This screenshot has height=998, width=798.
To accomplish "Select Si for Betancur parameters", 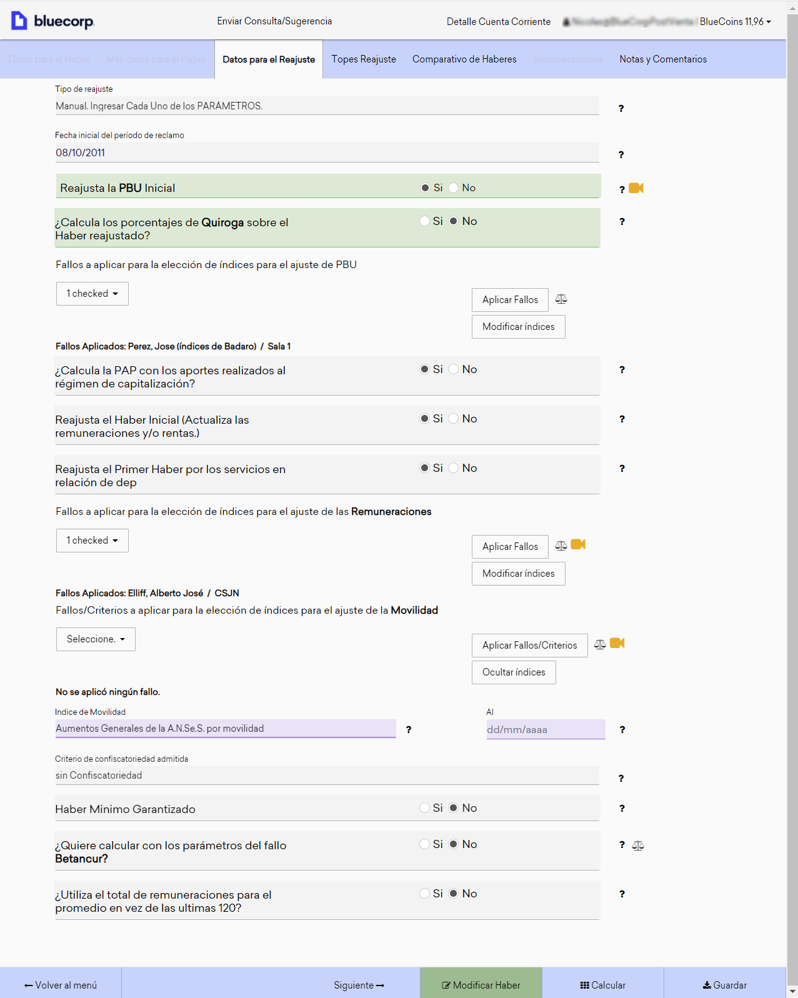I will (425, 844).
